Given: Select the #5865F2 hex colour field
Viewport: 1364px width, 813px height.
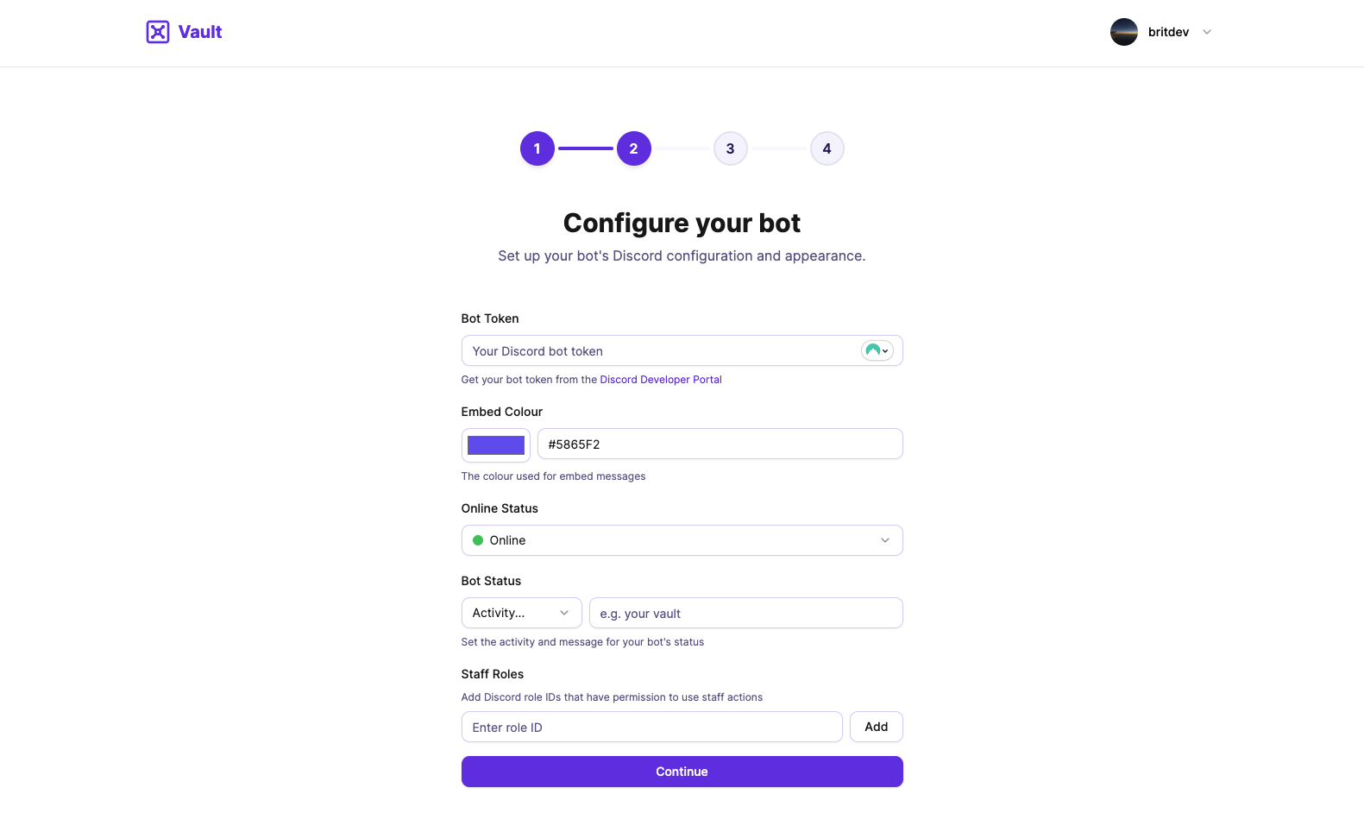Looking at the screenshot, I should pyautogui.click(x=720, y=443).
